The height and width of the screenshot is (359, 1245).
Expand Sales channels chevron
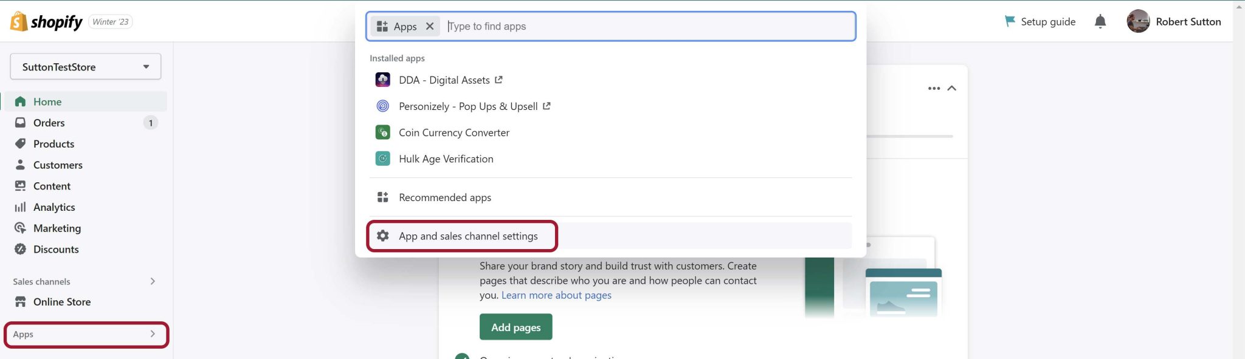click(x=153, y=281)
